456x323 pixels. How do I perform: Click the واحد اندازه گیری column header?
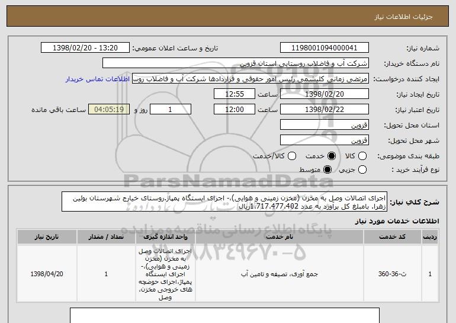[x=165, y=237]
